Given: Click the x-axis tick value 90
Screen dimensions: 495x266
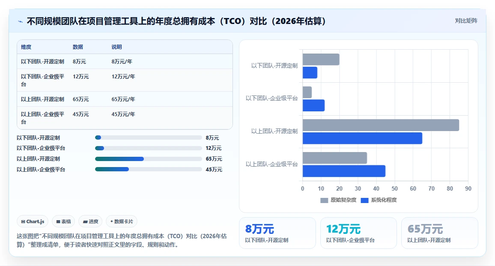Looking at the screenshot, I should point(468,188).
